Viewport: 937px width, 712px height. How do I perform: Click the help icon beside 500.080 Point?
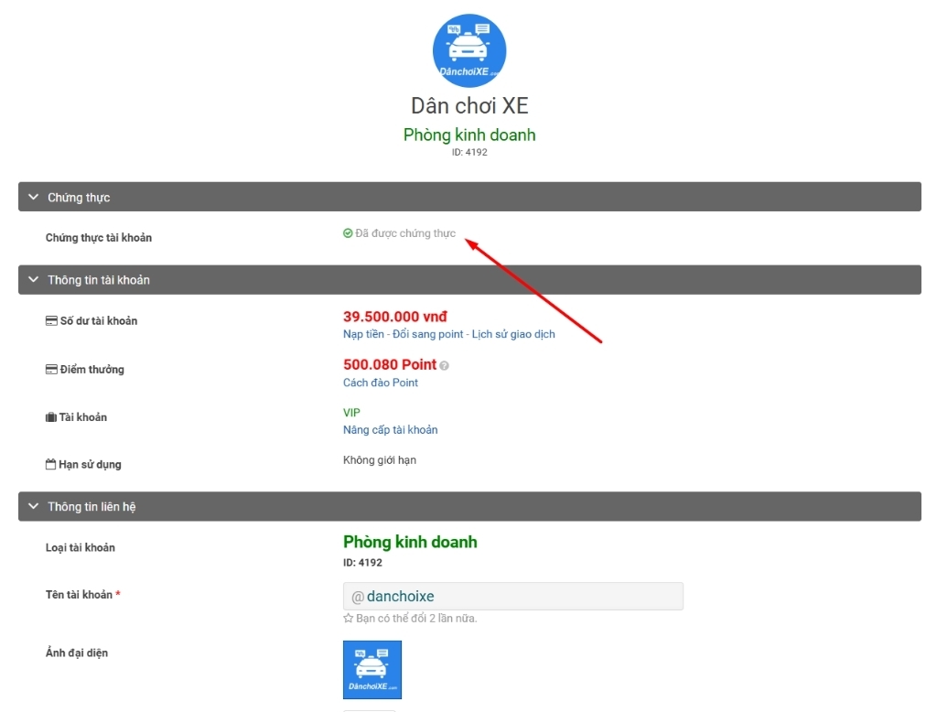click(445, 365)
